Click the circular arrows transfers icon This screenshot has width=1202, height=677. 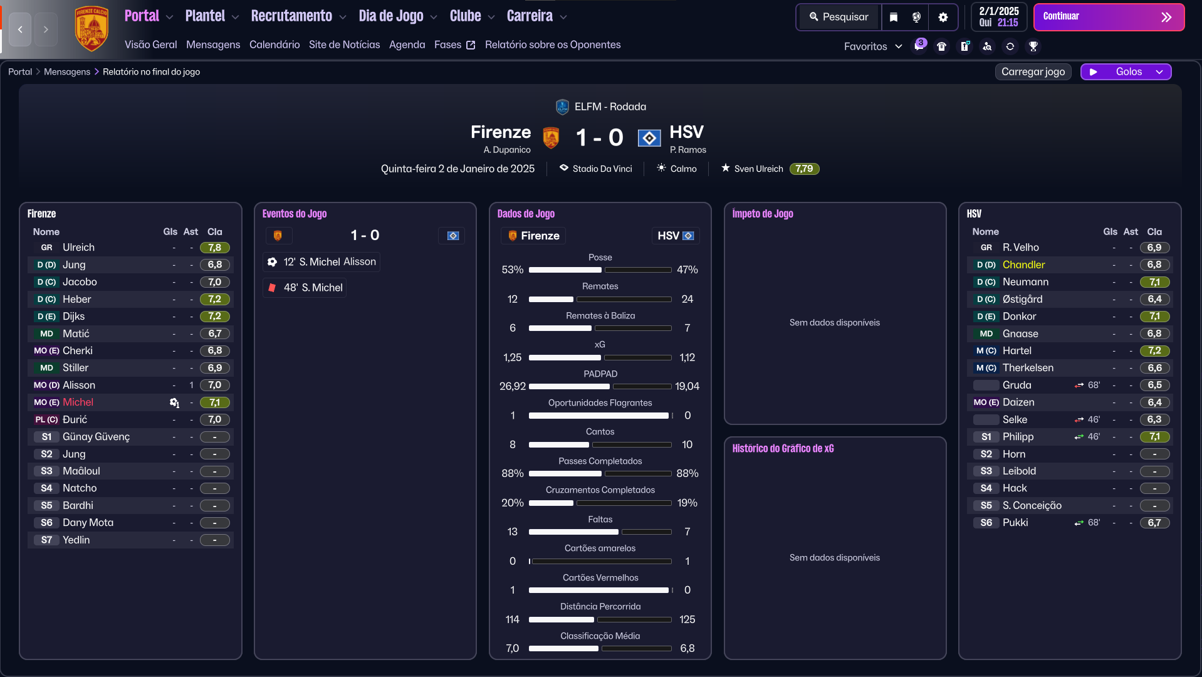[x=1010, y=46]
